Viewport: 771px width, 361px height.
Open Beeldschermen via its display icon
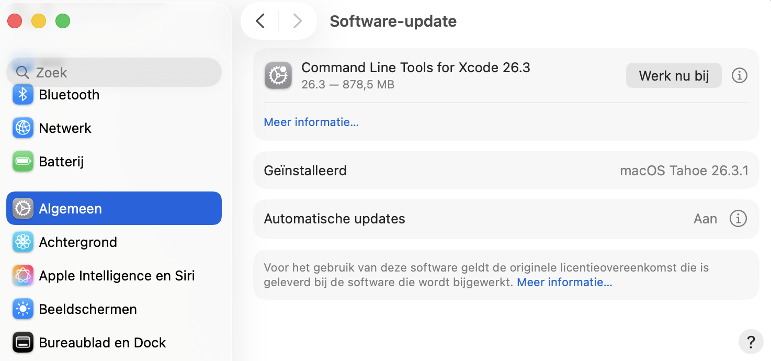pyautogui.click(x=23, y=309)
